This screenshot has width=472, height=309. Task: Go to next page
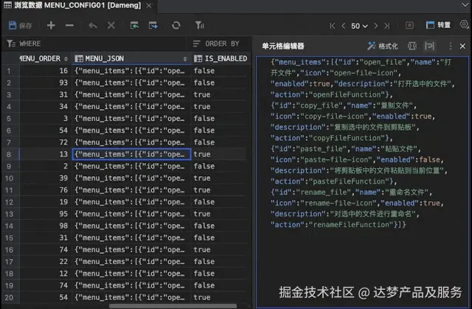[x=375, y=26]
